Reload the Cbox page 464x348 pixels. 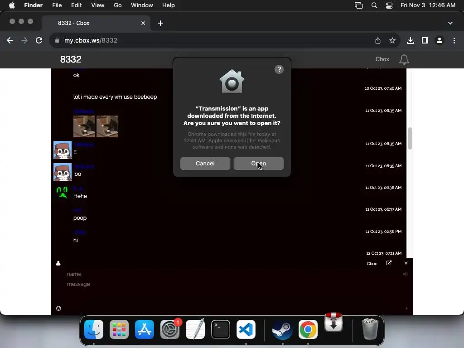pos(39,40)
